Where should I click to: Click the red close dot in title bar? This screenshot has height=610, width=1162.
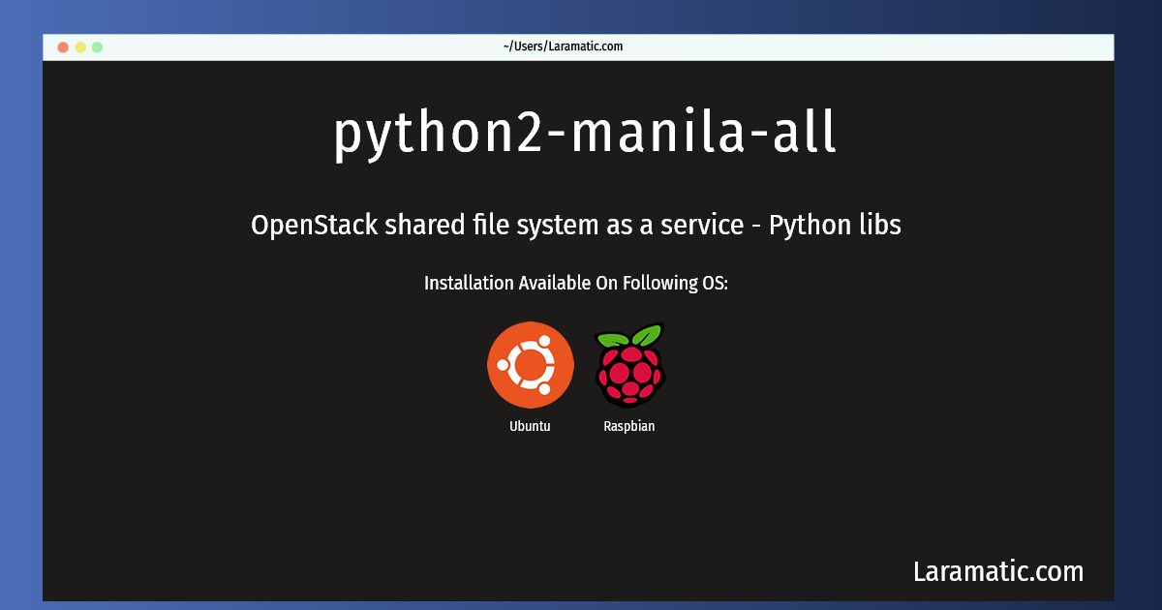coord(63,46)
